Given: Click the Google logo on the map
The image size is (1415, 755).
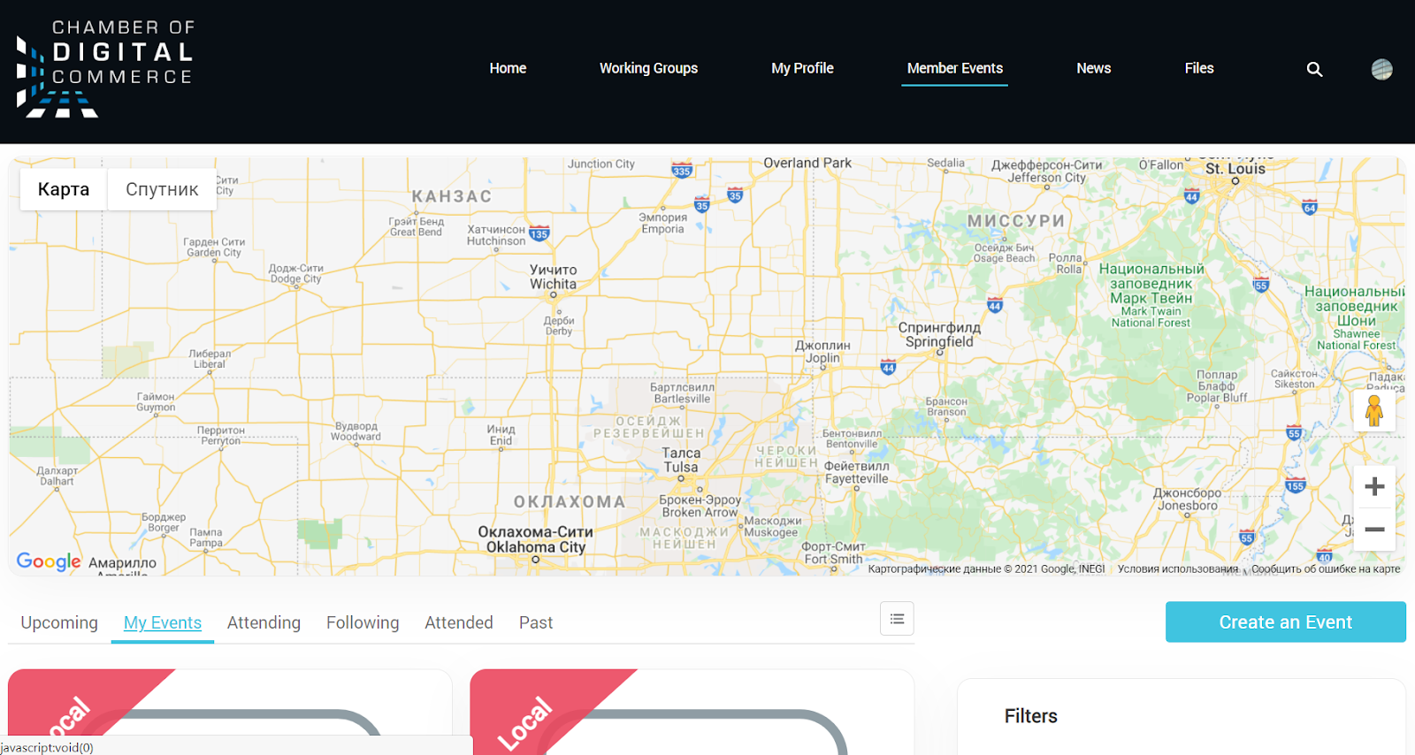Looking at the screenshot, I should 49,561.
